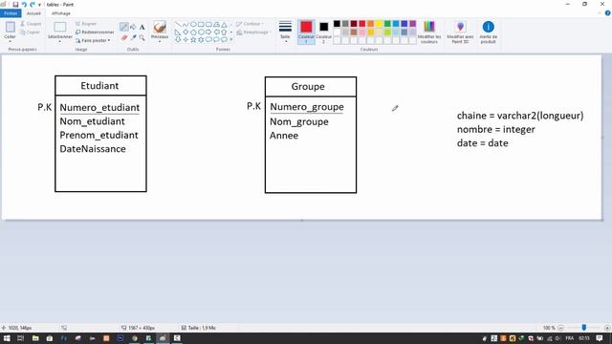Pick the purple palette color
Image resolution: width=612 pixels, height=344 pixels.
[x=412, y=24]
